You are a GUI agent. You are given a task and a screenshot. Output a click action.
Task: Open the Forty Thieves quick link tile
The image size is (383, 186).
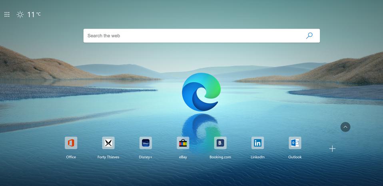[108, 143]
